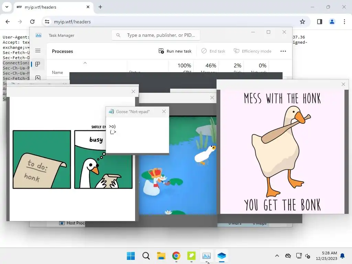This screenshot has height=264, width=352.
Task: Click the Goose Not-epad title icon
Action: pyautogui.click(x=111, y=112)
